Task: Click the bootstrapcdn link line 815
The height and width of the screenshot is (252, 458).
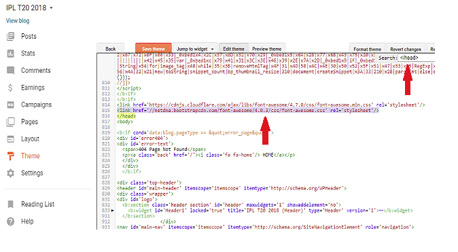Action: pos(248,111)
